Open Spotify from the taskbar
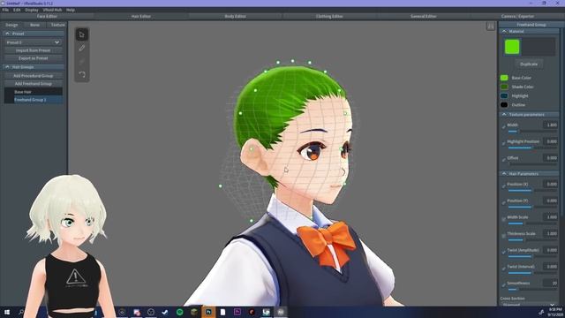565x318 pixels. pyautogui.click(x=180, y=312)
